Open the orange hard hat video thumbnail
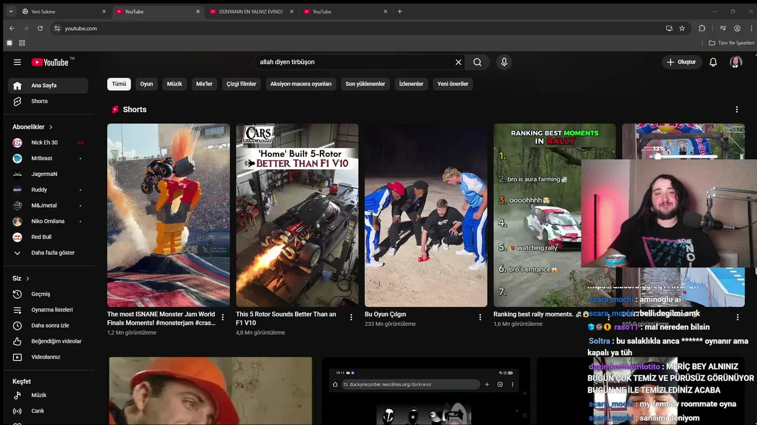 click(211, 391)
